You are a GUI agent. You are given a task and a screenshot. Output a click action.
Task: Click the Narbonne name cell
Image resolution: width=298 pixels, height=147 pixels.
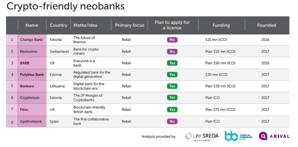point(32,51)
